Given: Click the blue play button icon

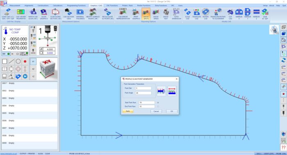Looking at the screenshot, I should 25,76.
